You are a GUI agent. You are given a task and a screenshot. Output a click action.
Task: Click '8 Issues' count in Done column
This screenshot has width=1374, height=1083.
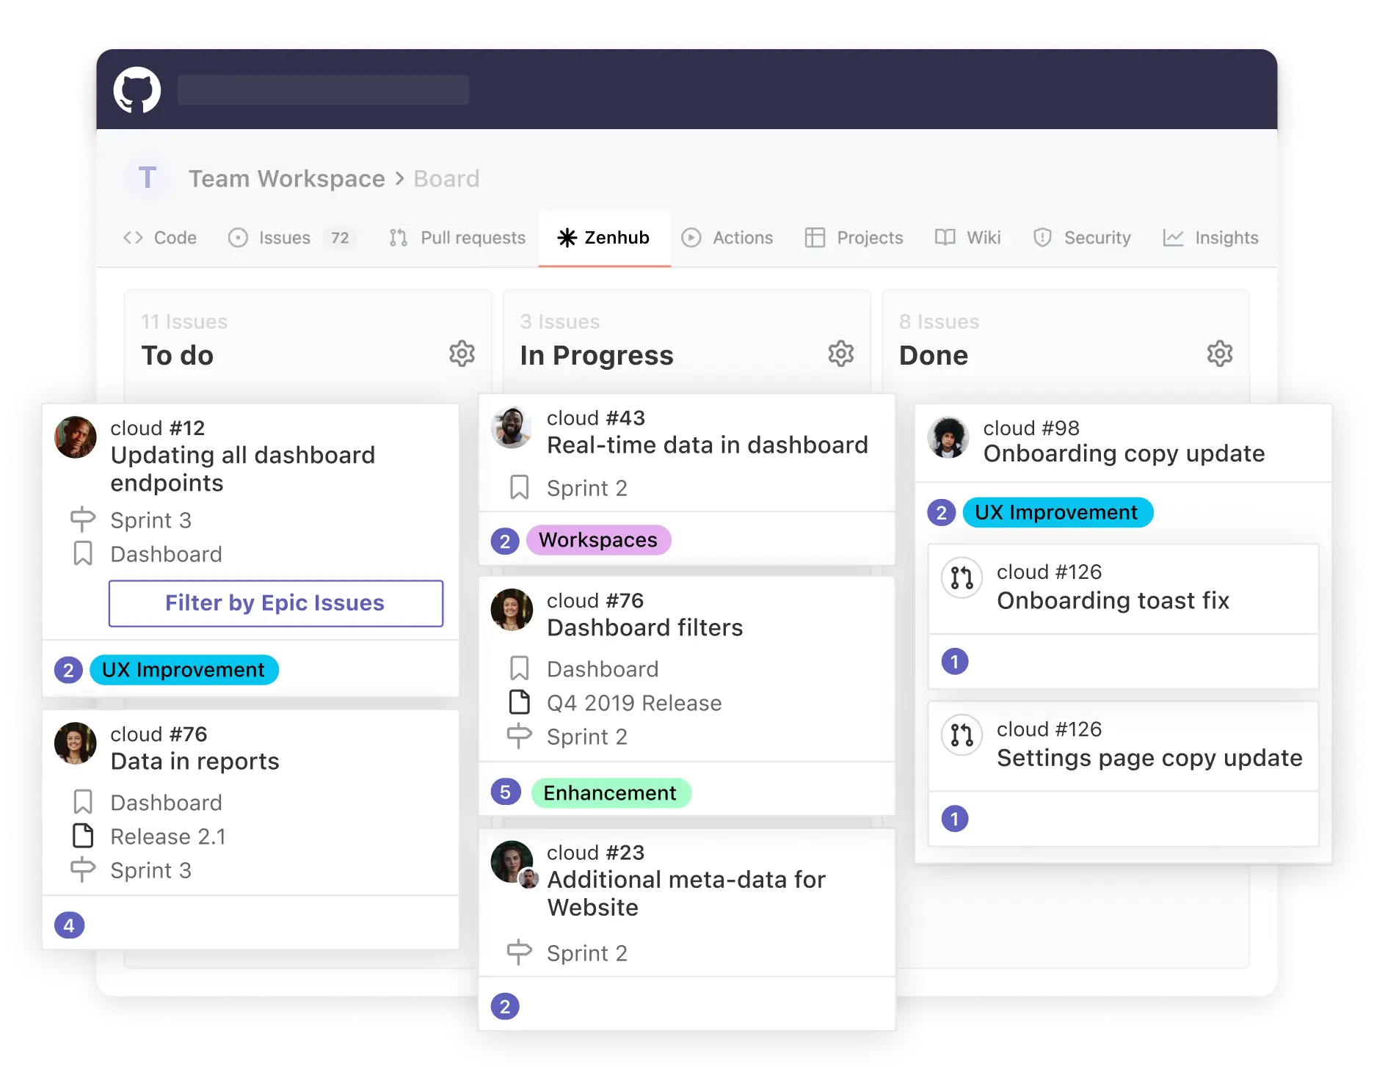click(939, 321)
